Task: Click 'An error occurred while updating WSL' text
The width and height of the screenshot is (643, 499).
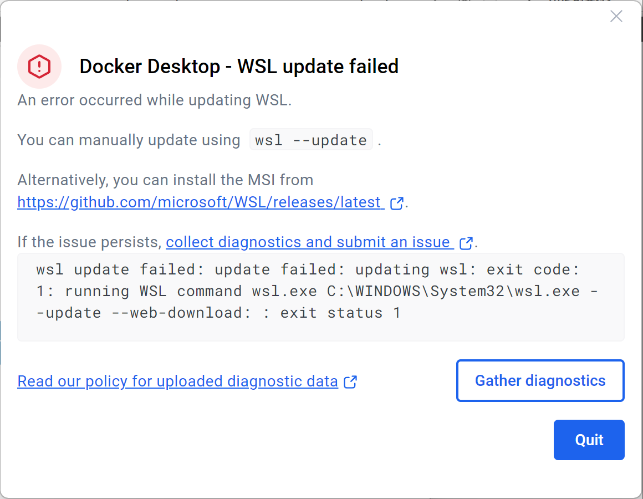Action: tap(154, 100)
